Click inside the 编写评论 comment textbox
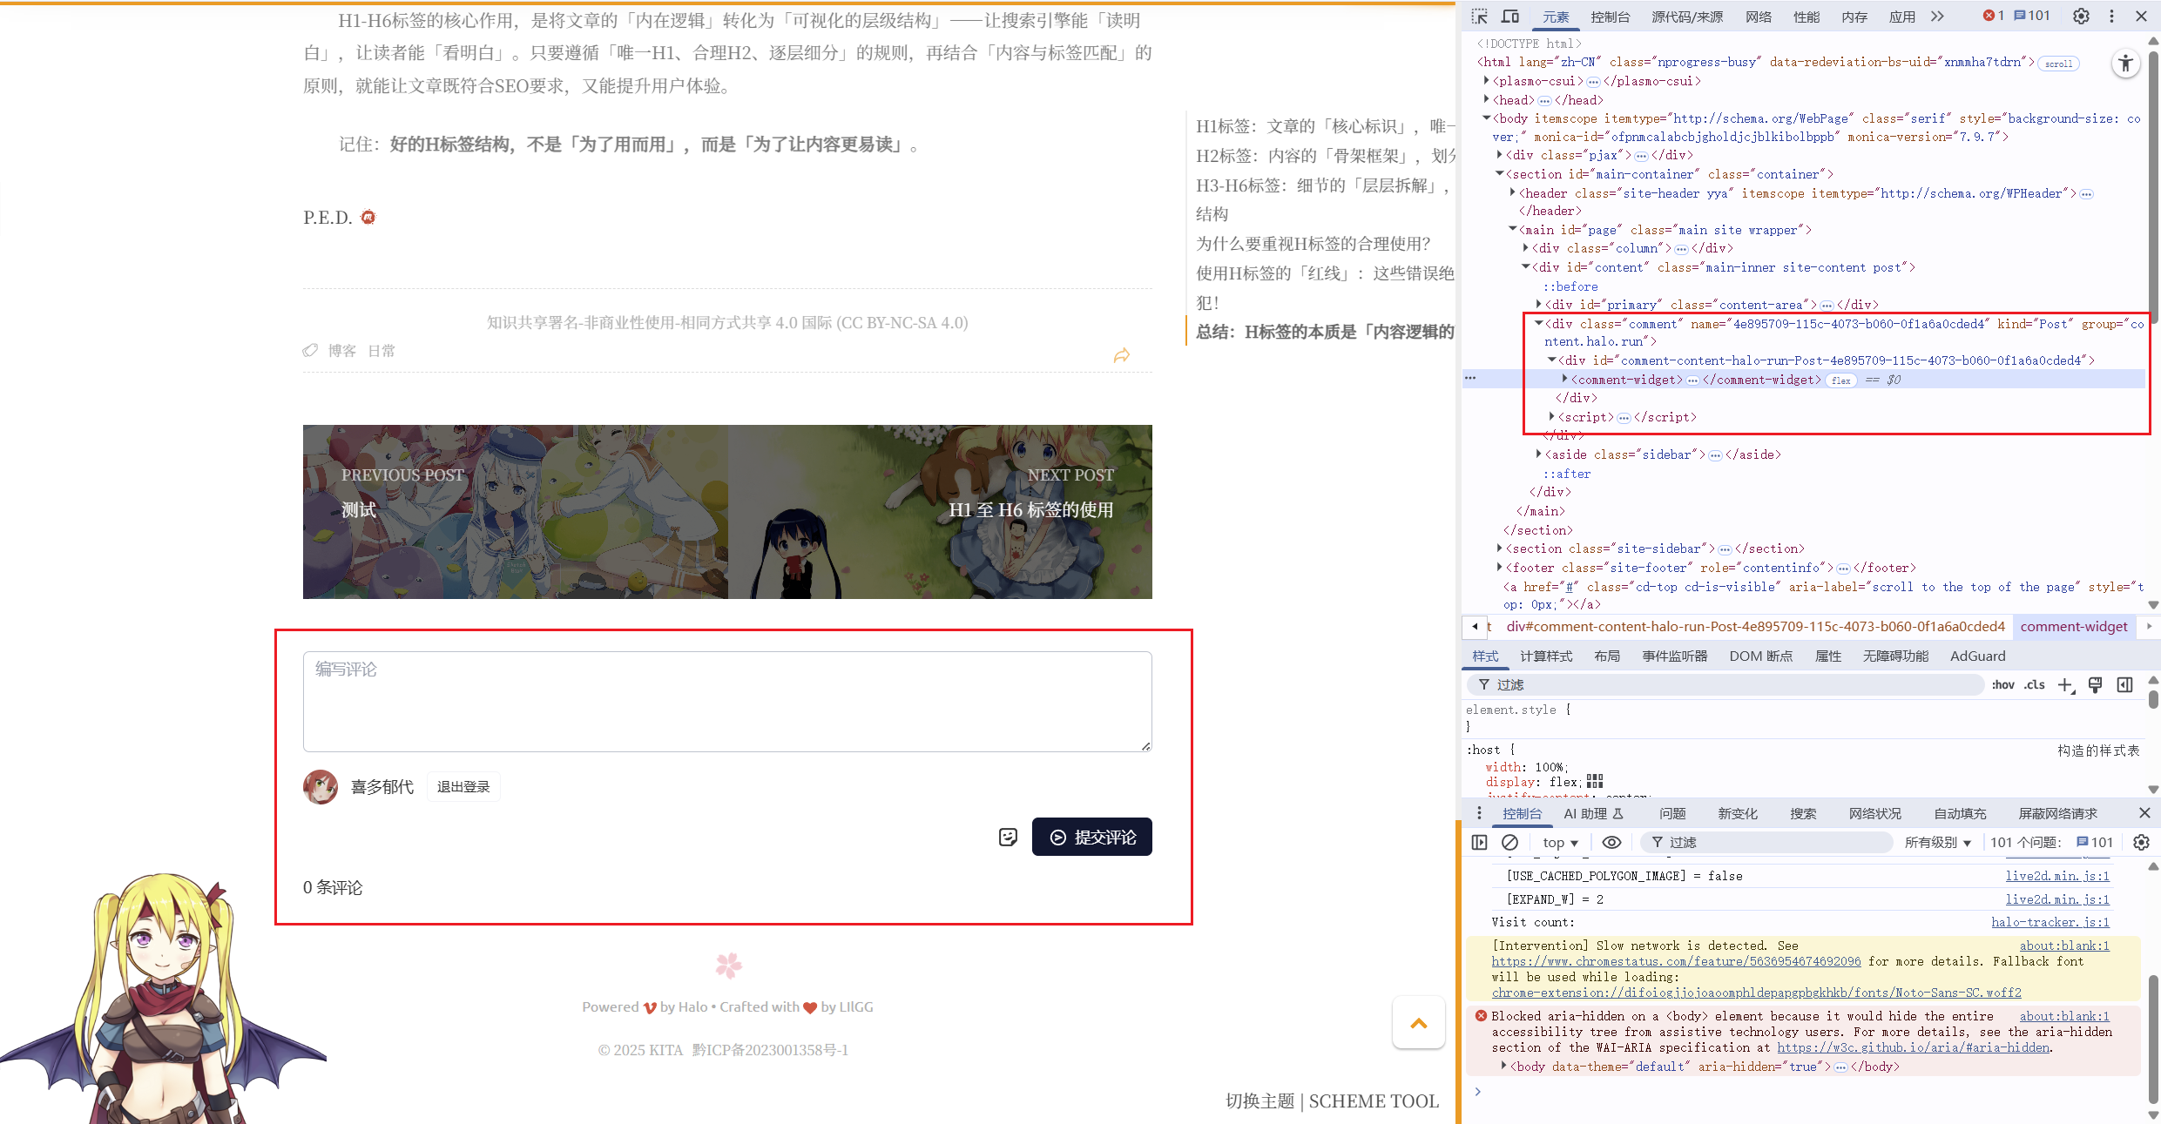Screen dimensions: 2161x1124 point(726,702)
